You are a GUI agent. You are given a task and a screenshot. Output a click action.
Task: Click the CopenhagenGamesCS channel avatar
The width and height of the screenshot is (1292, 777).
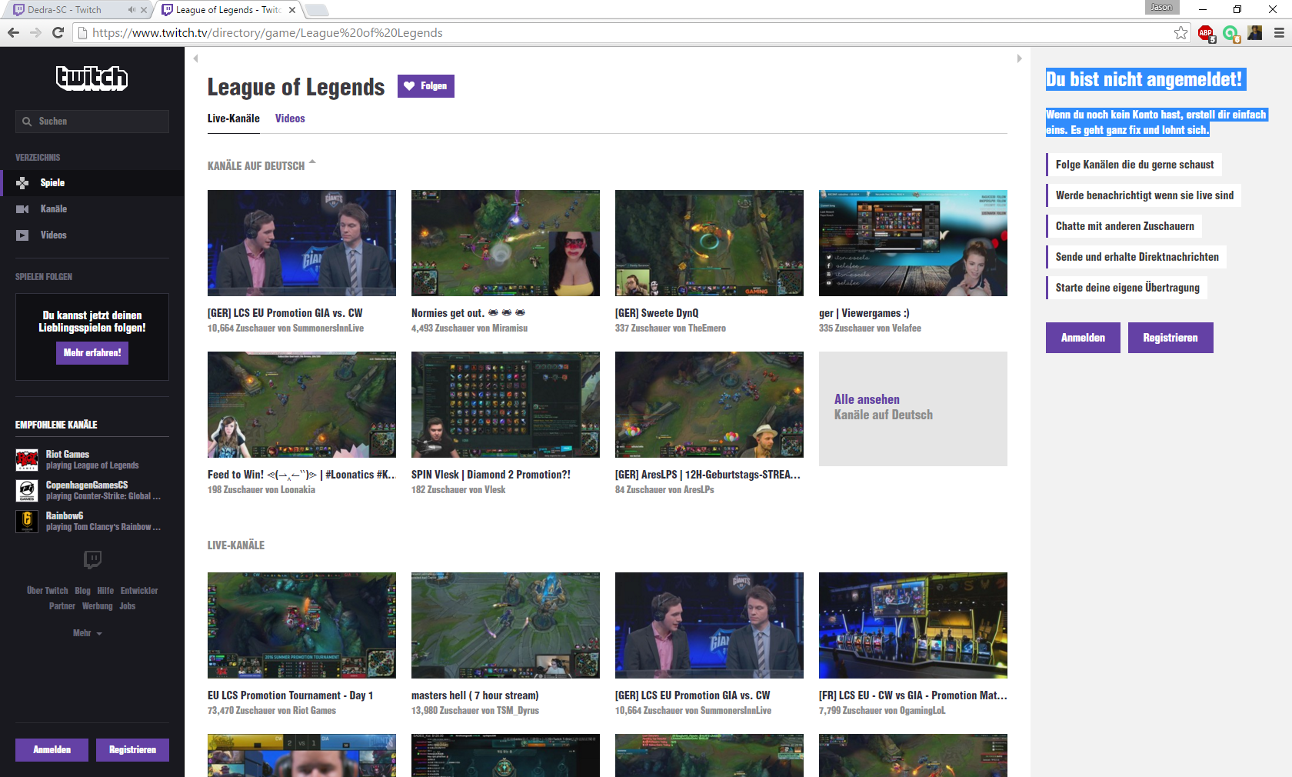click(x=27, y=491)
